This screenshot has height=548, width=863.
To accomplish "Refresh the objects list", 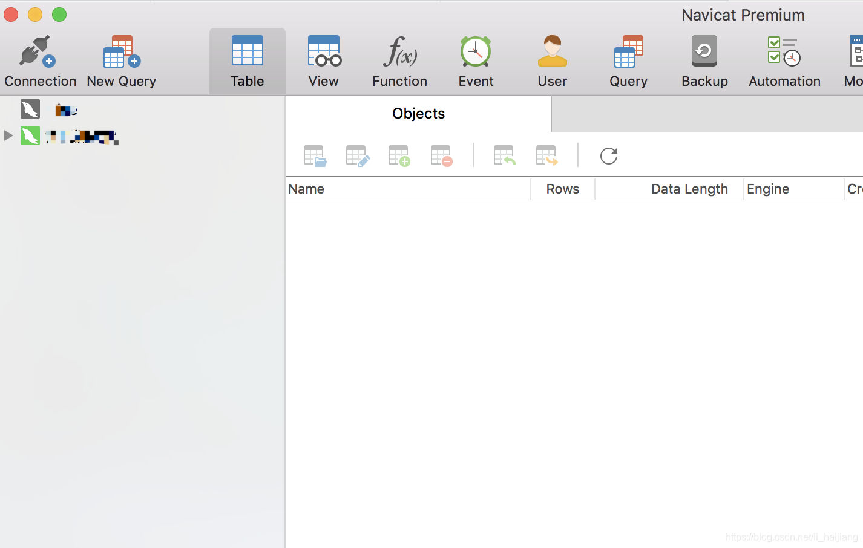I will pos(609,156).
